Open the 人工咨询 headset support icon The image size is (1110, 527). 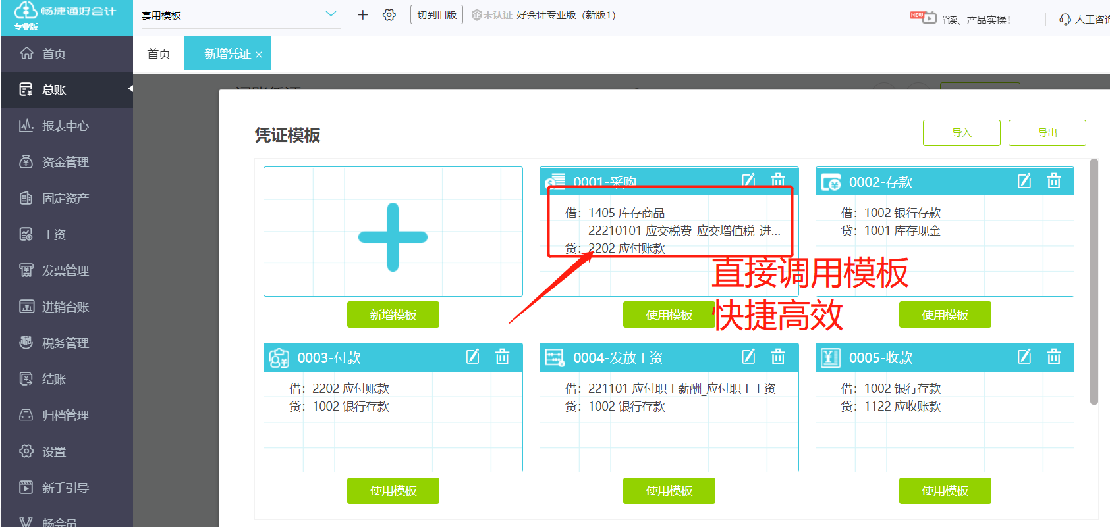coord(1065,19)
